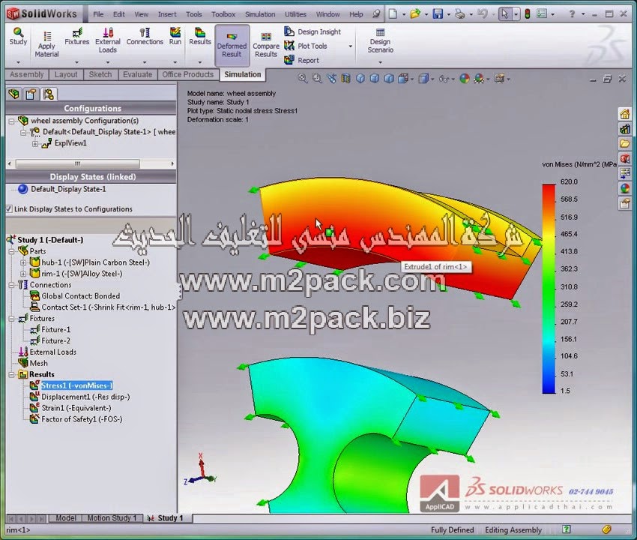Select Global Contact: Bonded item
The image size is (637, 540).
pyautogui.click(x=80, y=296)
